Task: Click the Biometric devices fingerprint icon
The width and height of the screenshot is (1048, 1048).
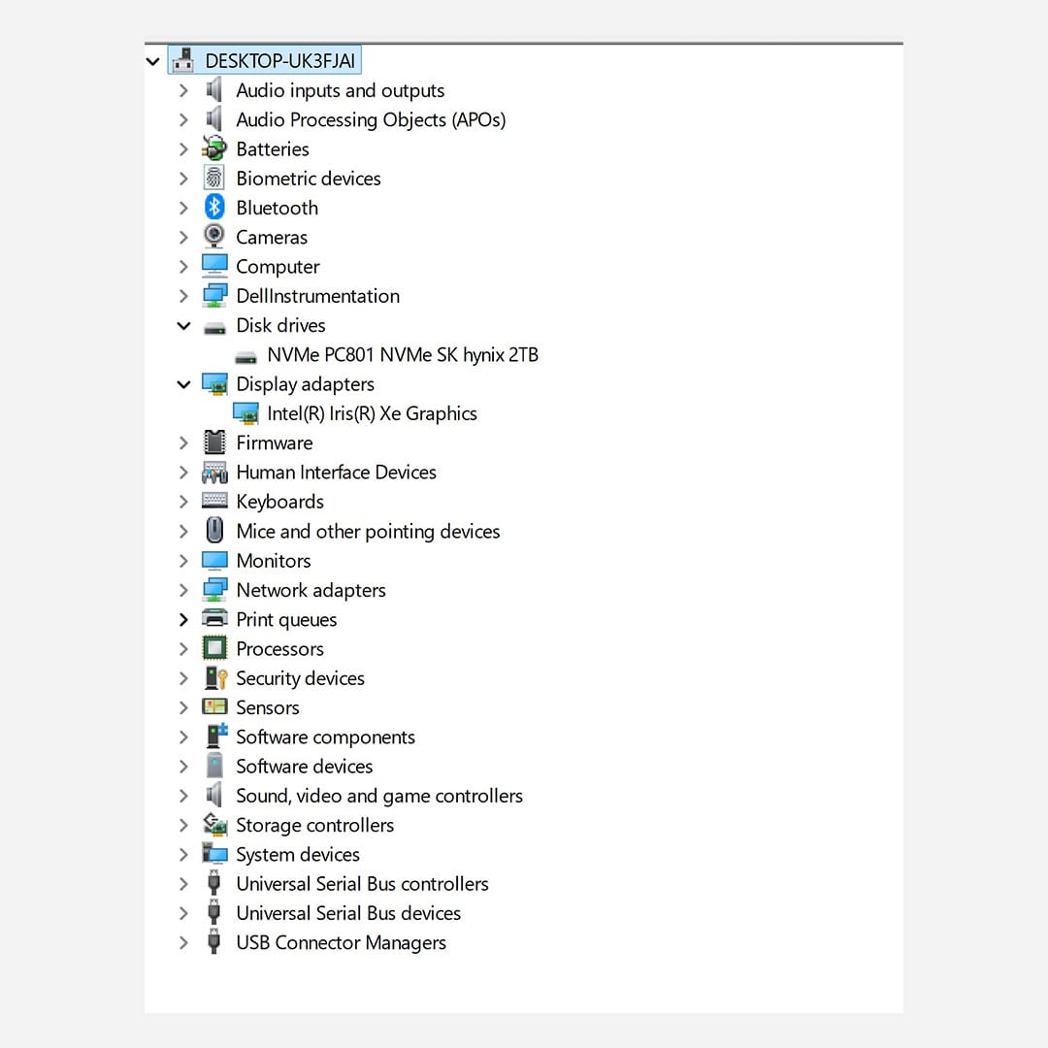Action: 214,179
